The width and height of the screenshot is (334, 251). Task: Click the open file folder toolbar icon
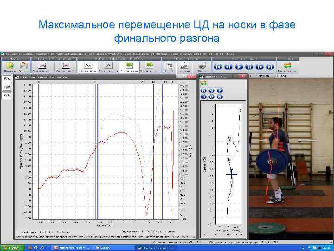pyautogui.click(x=10, y=66)
